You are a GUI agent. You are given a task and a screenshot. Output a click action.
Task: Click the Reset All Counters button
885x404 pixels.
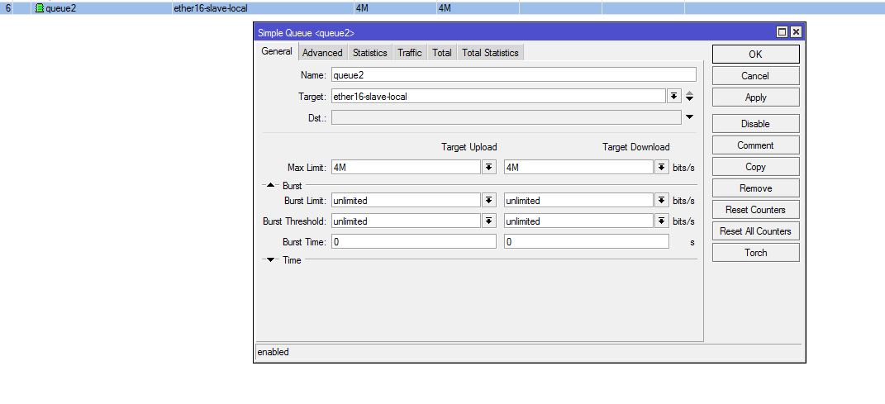[756, 231]
